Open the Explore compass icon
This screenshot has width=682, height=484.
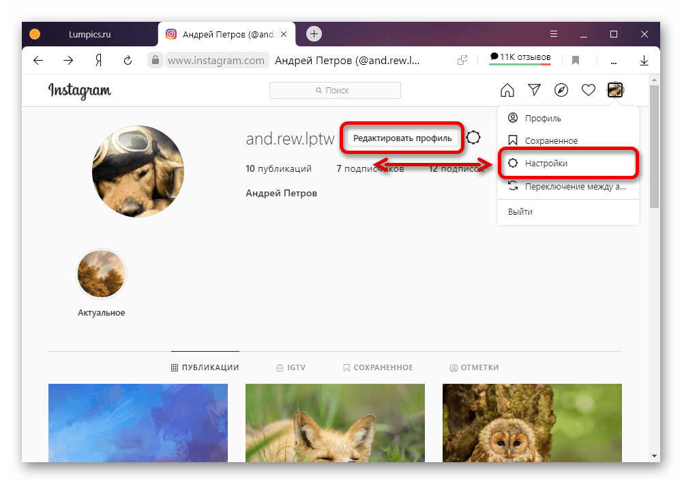[561, 90]
